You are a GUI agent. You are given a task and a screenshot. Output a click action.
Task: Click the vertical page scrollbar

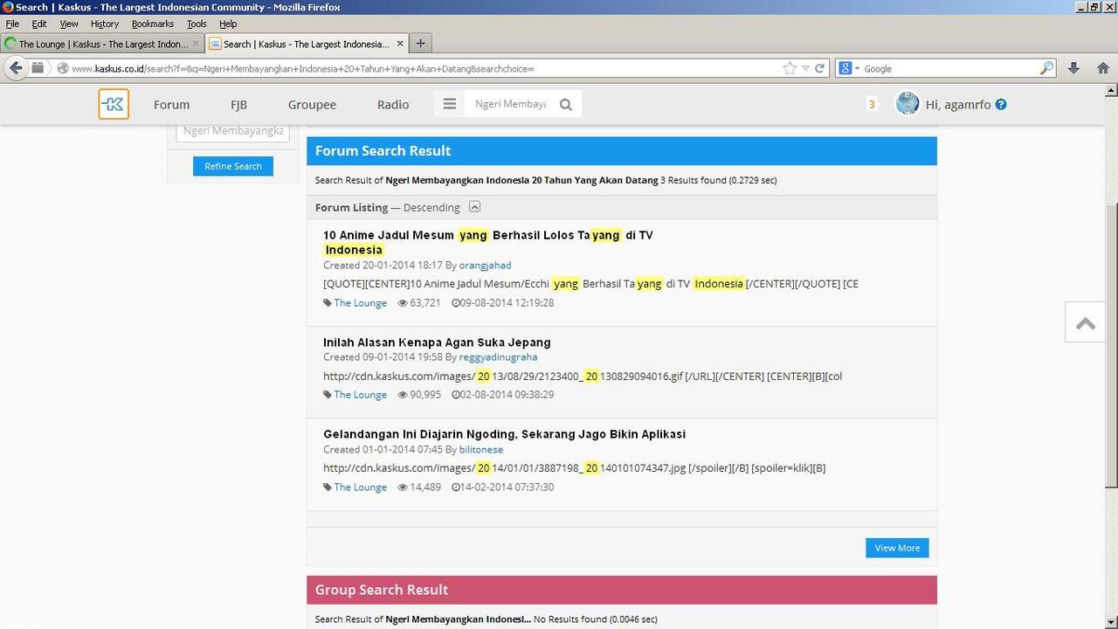[x=1111, y=345]
